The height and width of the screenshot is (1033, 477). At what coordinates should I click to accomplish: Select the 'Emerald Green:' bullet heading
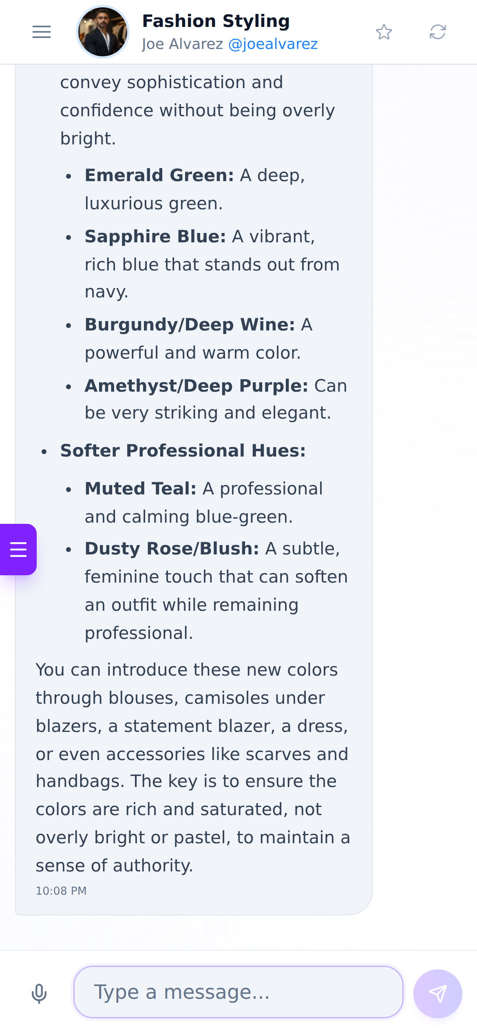pos(159,175)
